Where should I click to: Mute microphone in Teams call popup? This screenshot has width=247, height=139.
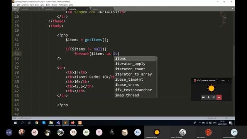(208, 97)
